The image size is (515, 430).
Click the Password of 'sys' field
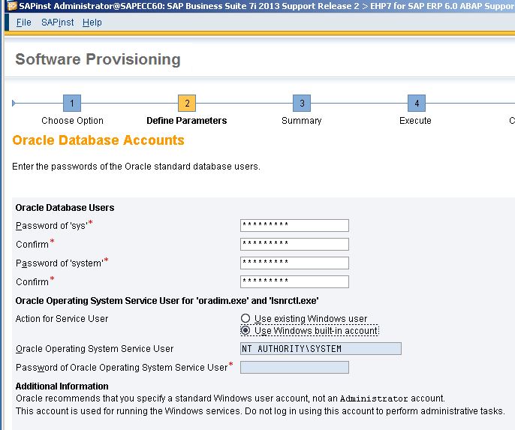click(x=294, y=225)
